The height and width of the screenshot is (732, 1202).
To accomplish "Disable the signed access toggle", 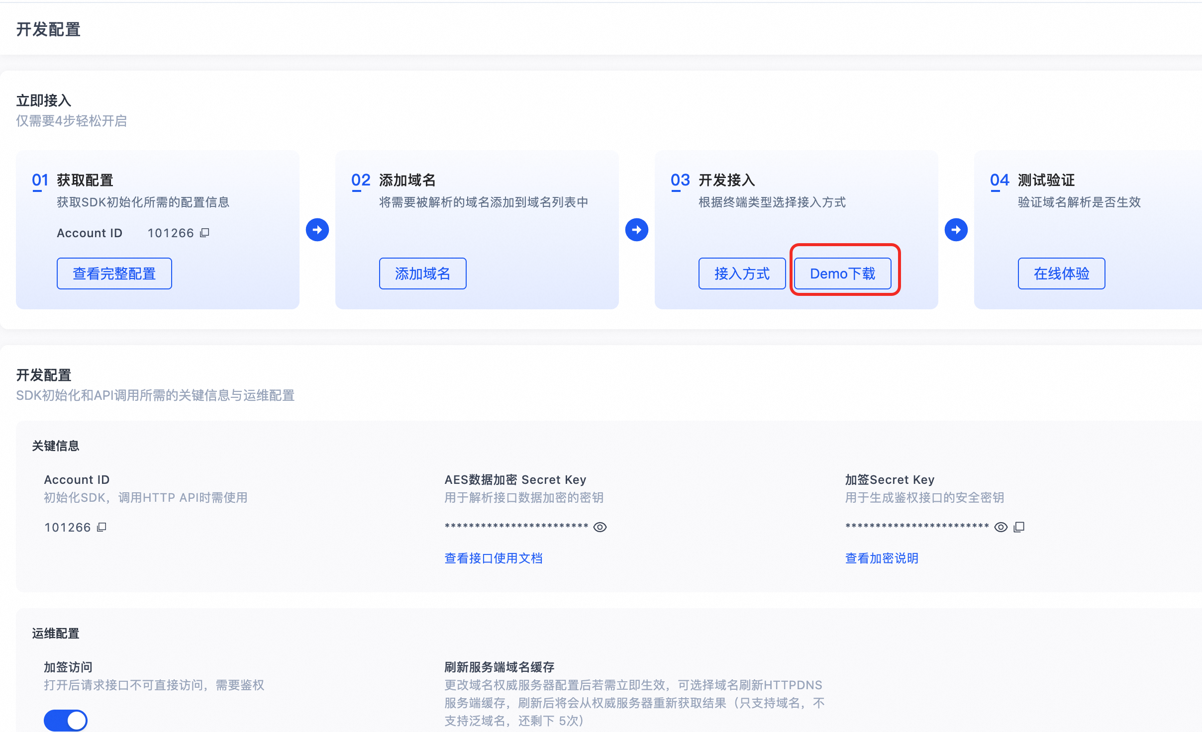I will tap(66, 720).
